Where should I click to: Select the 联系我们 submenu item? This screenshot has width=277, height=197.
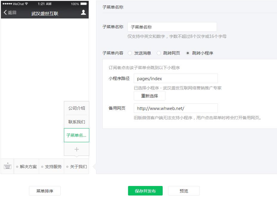[x=76, y=122]
